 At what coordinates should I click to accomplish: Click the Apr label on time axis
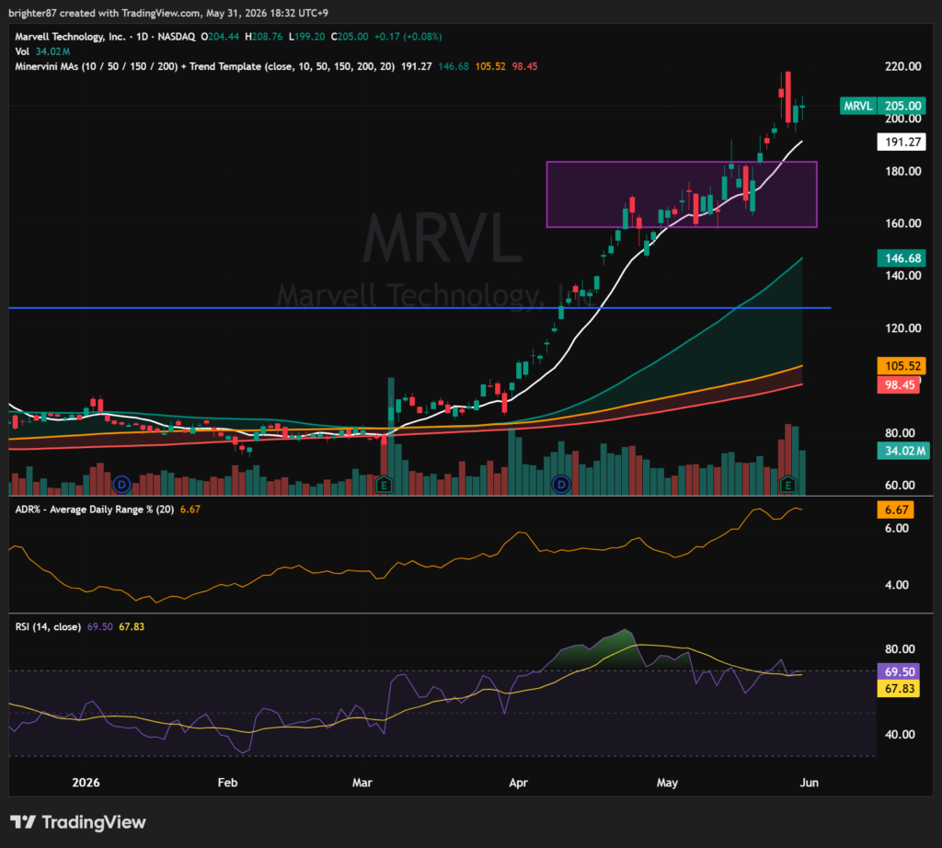pos(519,783)
